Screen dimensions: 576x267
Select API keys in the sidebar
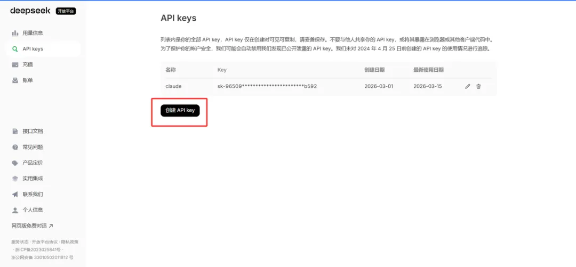point(43,49)
